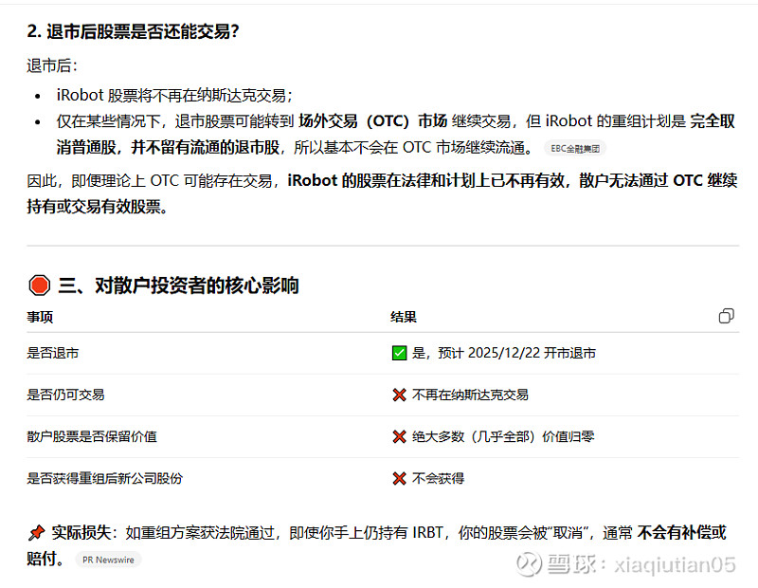Image resolution: width=758 pixels, height=588 pixels.
Task: Click the red stop sign emoji in section three heading
Action: click(x=39, y=285)
